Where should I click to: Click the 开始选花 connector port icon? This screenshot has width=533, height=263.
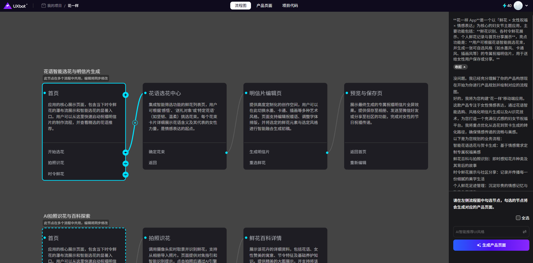(126, 152)
